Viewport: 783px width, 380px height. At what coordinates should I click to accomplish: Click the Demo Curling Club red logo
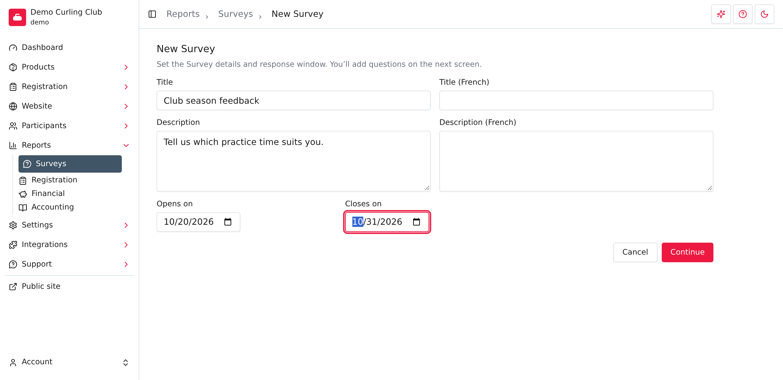click(x=17, y=17)
